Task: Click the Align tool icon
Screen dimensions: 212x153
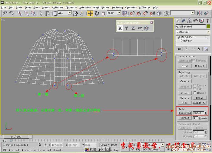Action: click(x=206, y=13)
